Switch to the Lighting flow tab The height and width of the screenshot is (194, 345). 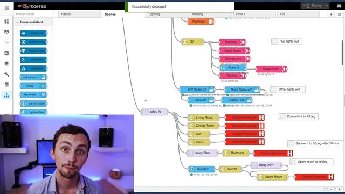tap(167, 15)
